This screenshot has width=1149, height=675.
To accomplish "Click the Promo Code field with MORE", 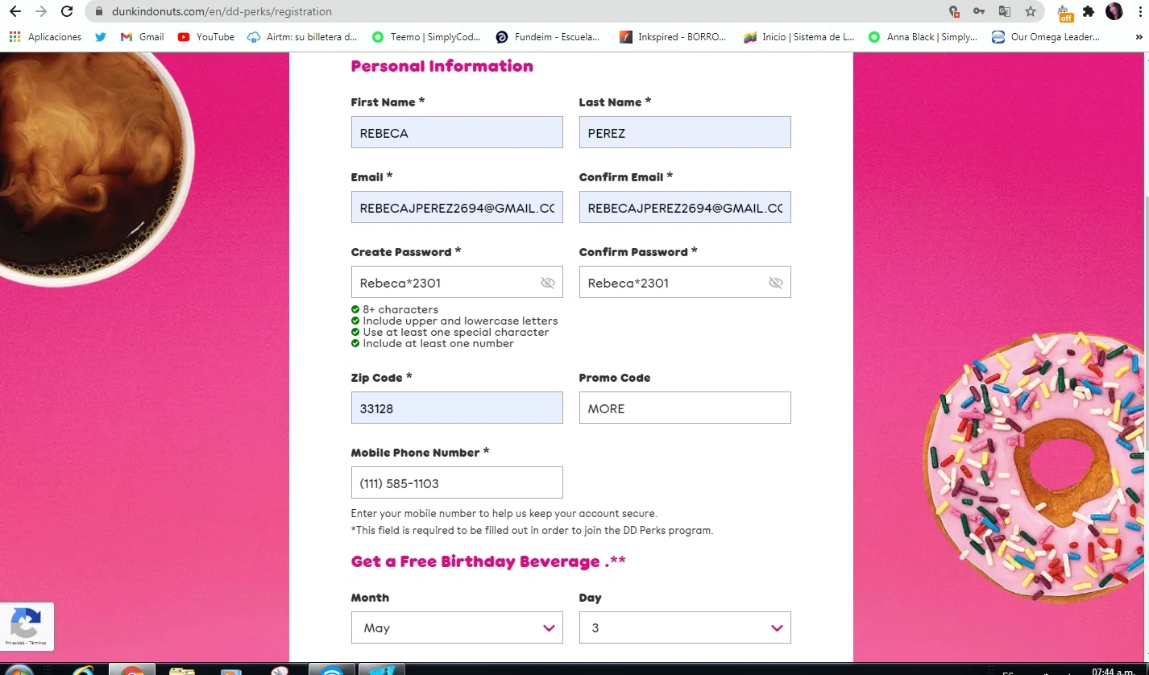I will (x=685, y=408).
